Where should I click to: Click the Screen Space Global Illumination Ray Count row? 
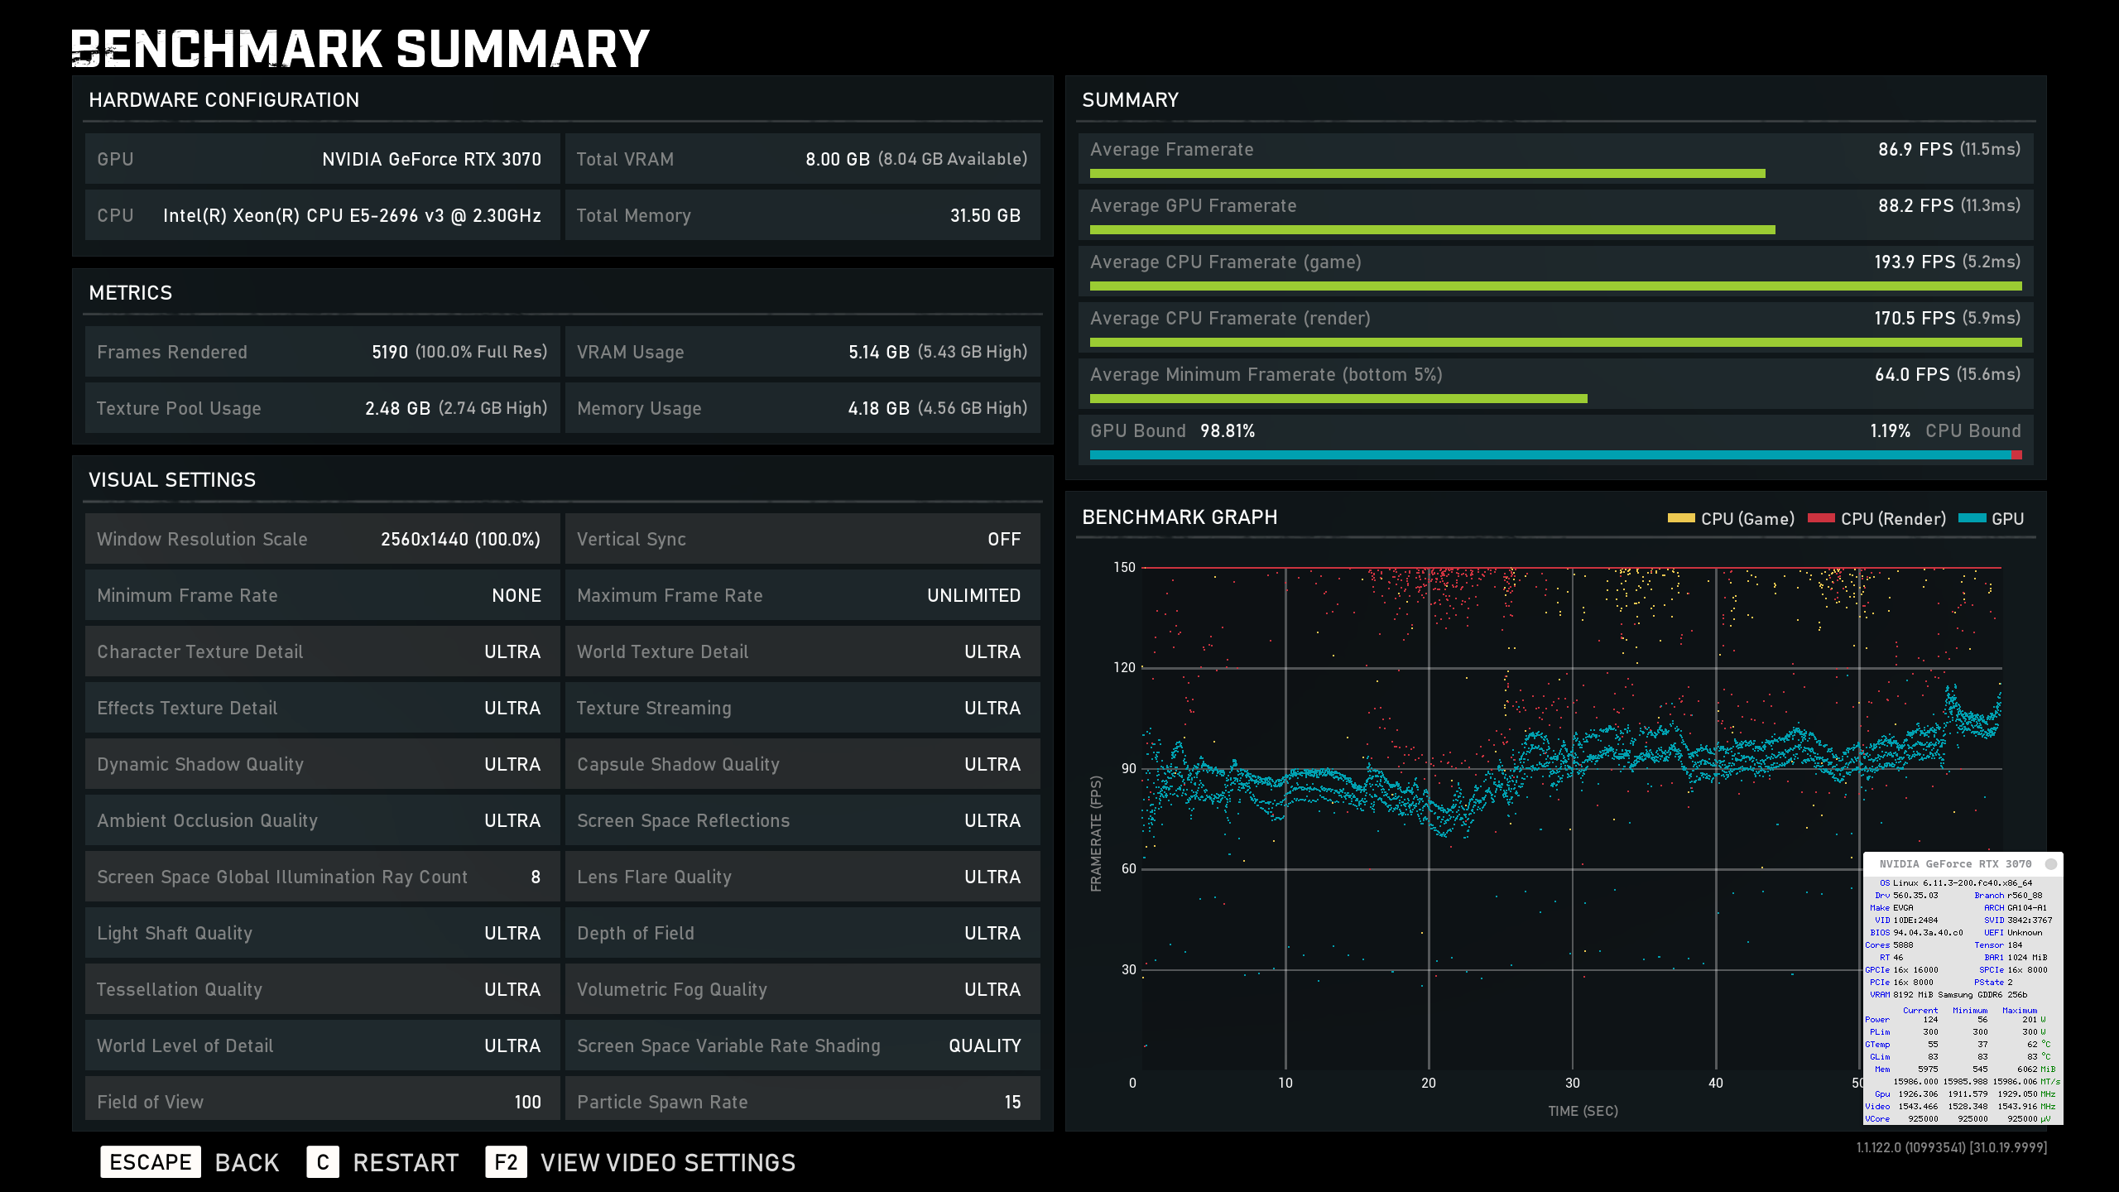tap(322, 877)
